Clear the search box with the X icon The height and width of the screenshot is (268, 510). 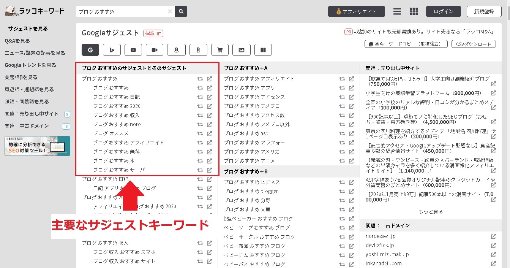pyautogui.click(x=170, y=11)
